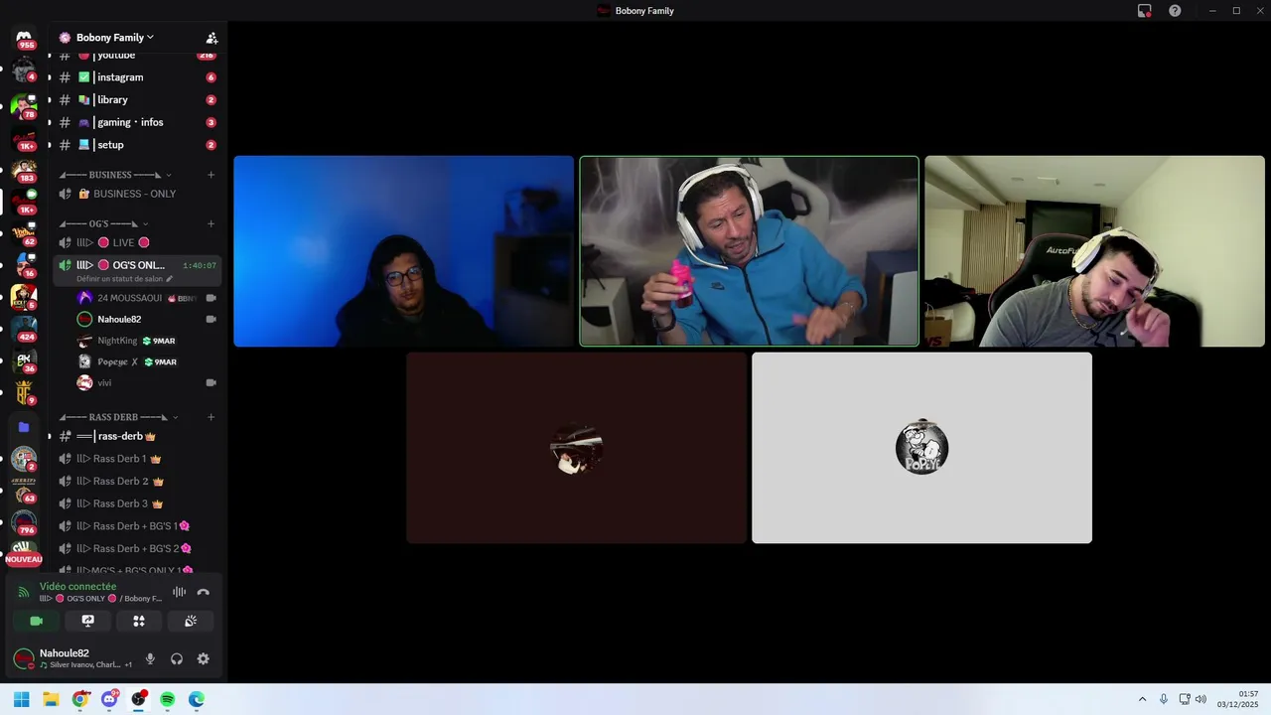Join Rass Derb + BG'S 2 channel
Image resolution: width=1271 pixels, height=715 pixels.
point(137,548)
